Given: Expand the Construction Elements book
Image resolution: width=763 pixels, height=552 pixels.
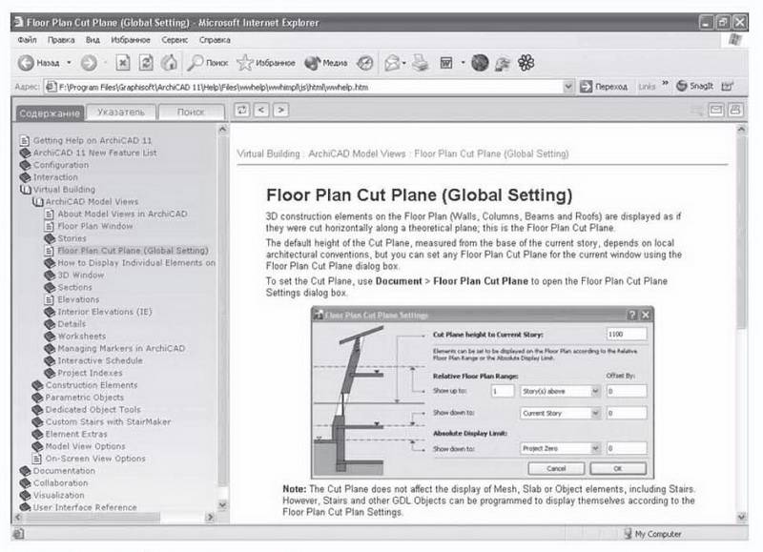Looking at the screenshot, I should [x=92, y=385].
